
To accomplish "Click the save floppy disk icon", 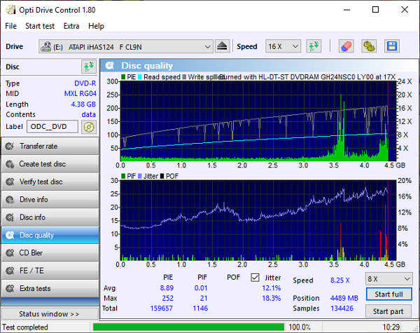I will (391, 46).
